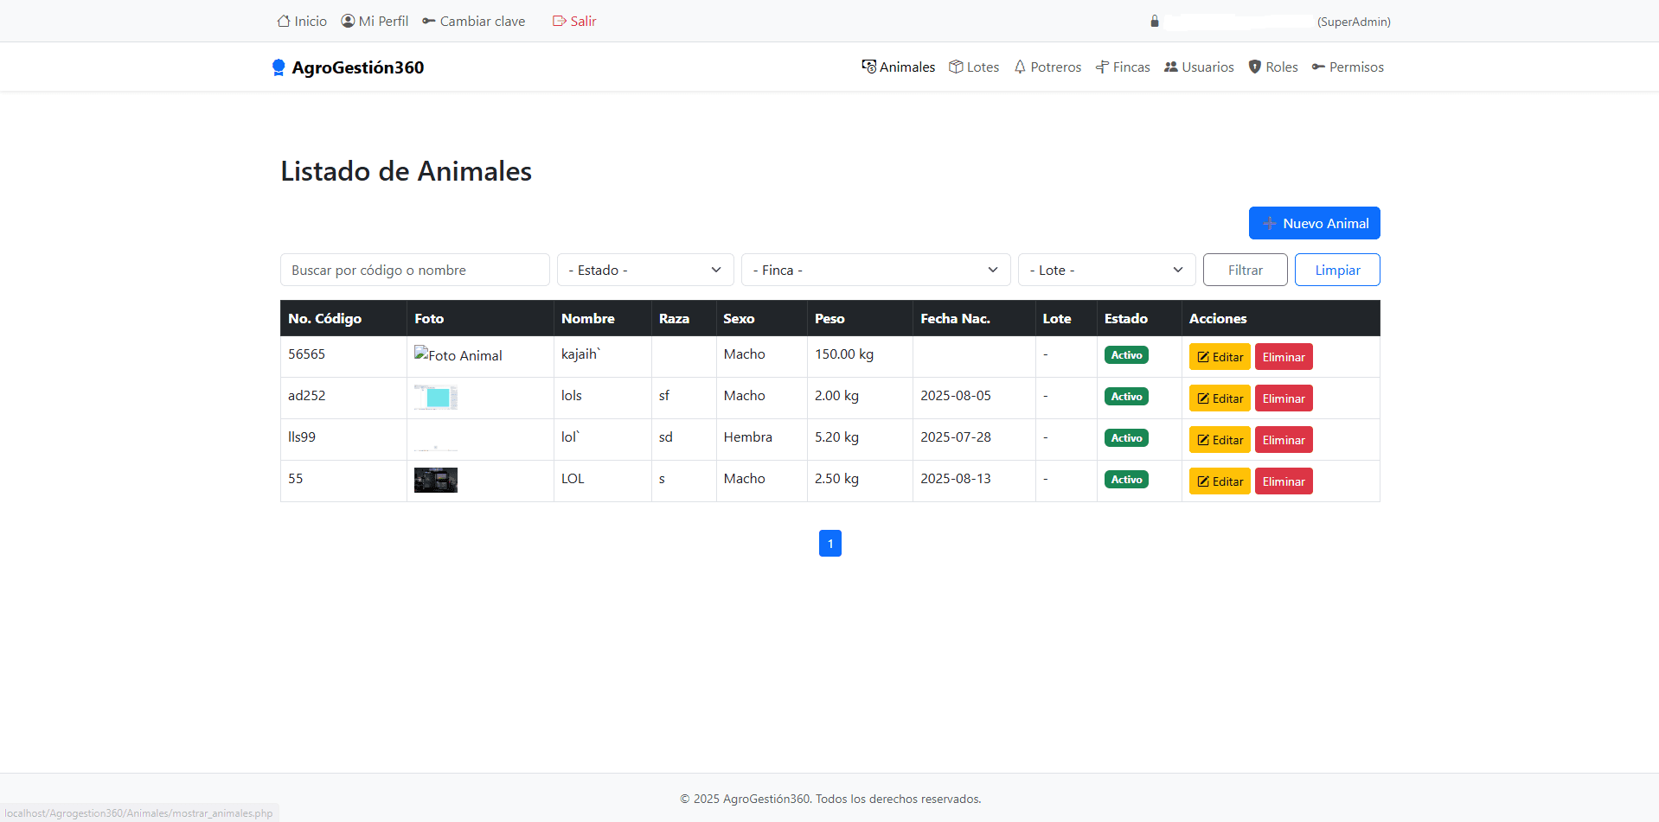Image resolution: width=1659 pixels, height=822 pixels.
Task: Open the Estado filter dropdown
Action: (644, 270)
